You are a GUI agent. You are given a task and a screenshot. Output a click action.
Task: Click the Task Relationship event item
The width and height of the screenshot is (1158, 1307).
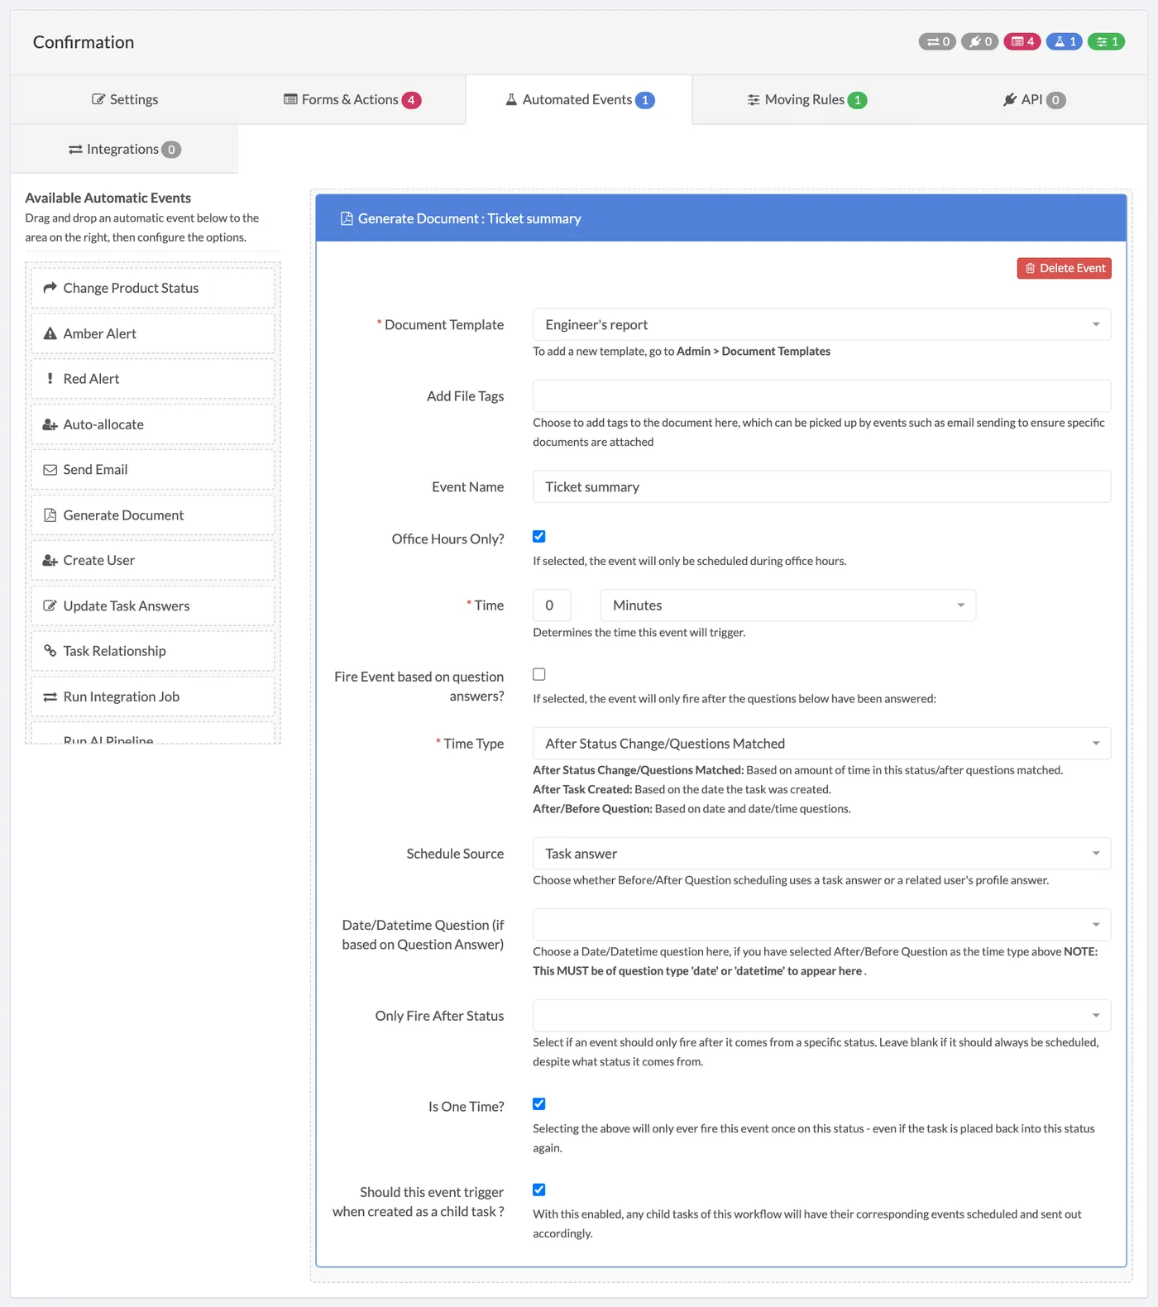point(153,651)
